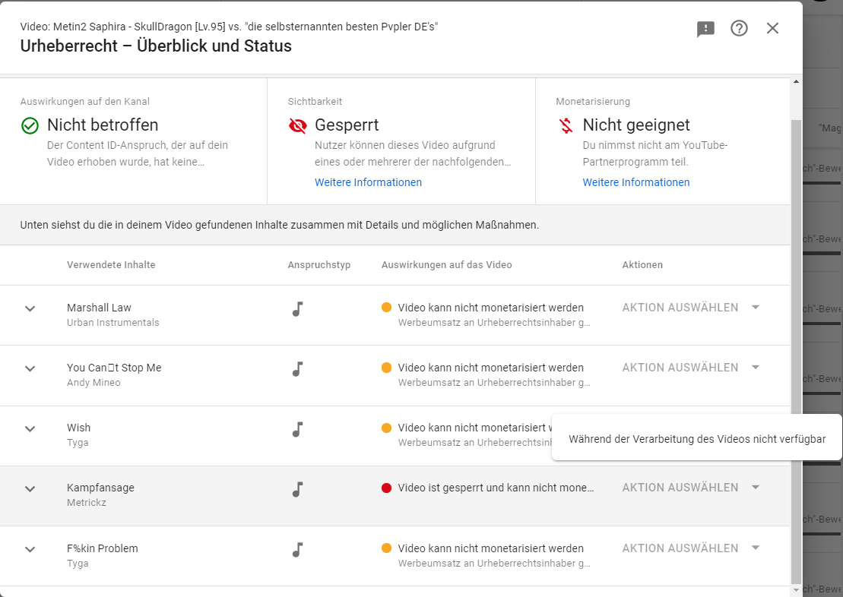Open Aktion auswählen dropdown for You Can't Stop Me

[692, 368]
